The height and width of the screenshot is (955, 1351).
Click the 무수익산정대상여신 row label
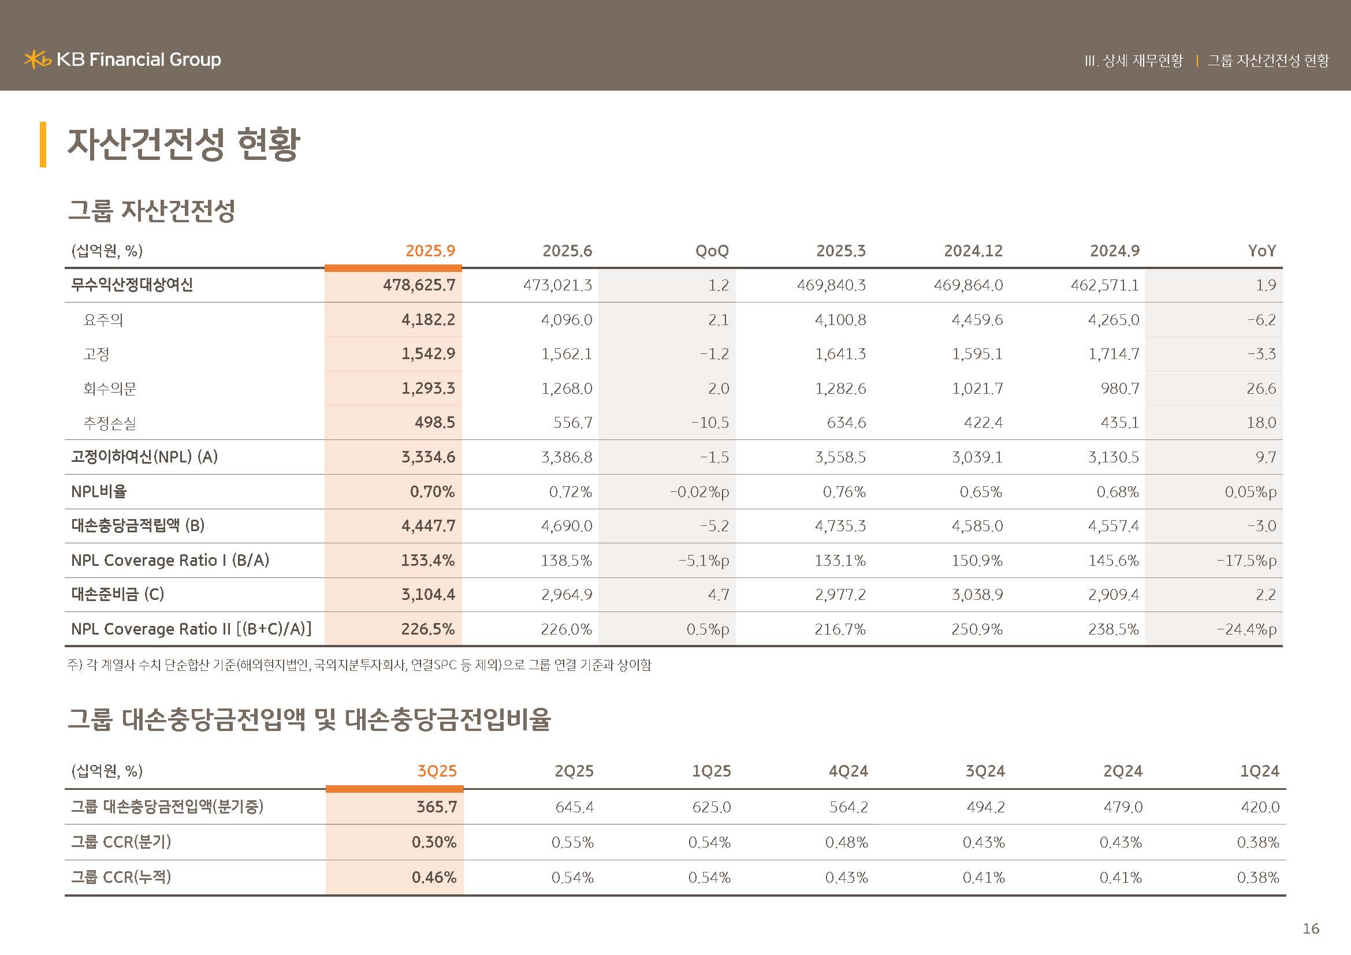coord(132,285)
